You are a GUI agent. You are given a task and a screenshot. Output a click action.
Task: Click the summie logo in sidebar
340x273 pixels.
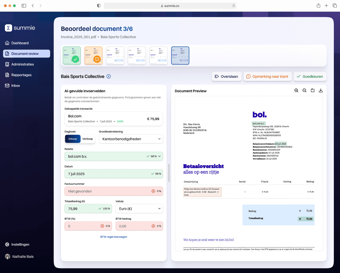(20, 28)
